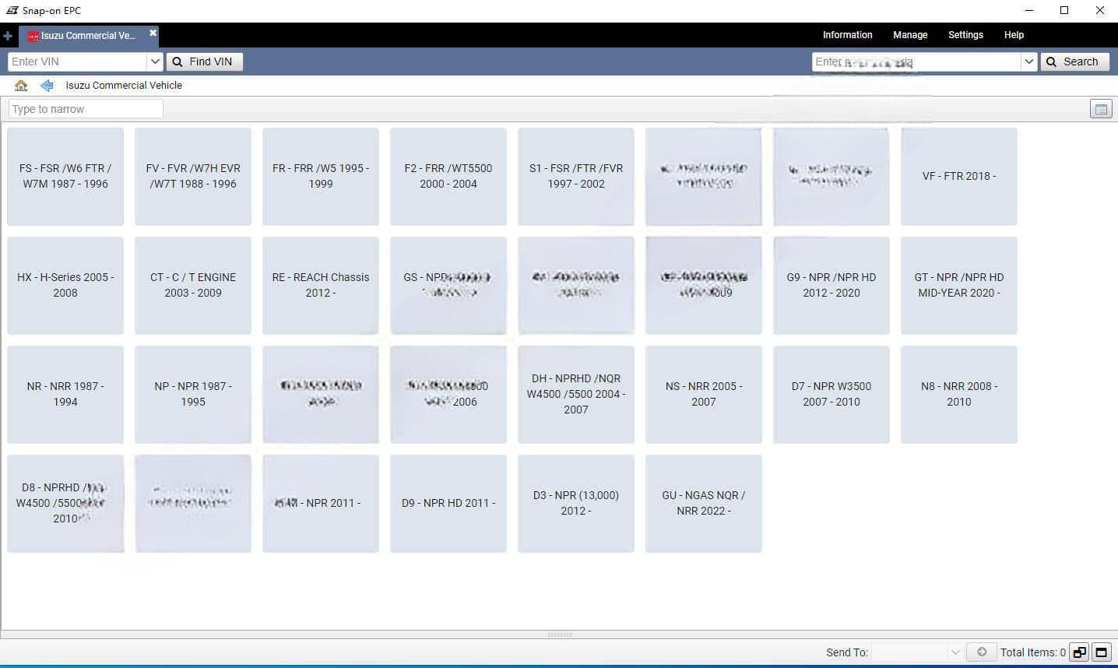This screenshot has height=668, width=1118.
Task: Open a new tab with plus icon
Action: click(8, 36)
